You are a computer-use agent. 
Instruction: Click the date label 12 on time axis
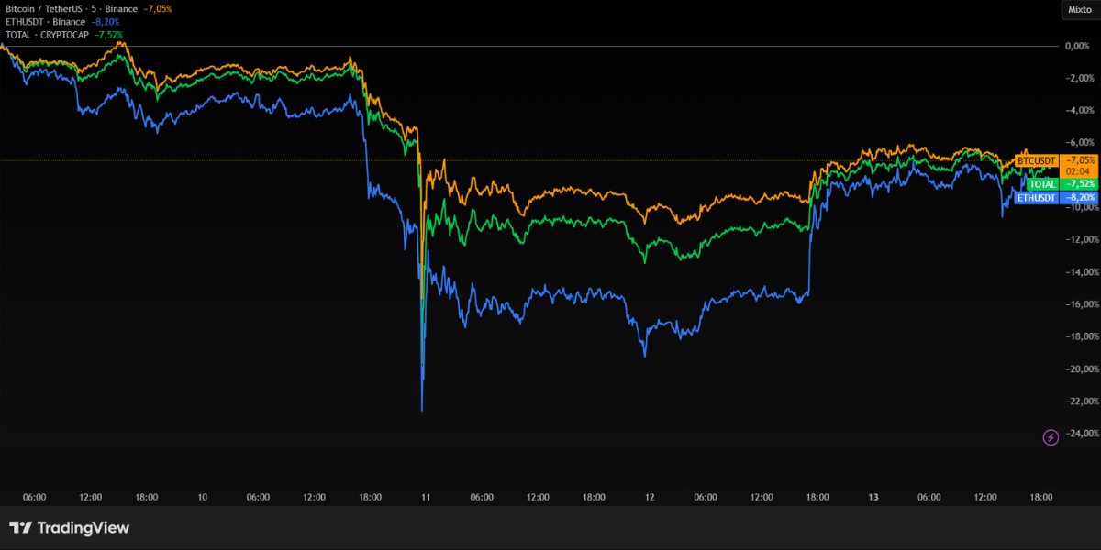(650, 497)
